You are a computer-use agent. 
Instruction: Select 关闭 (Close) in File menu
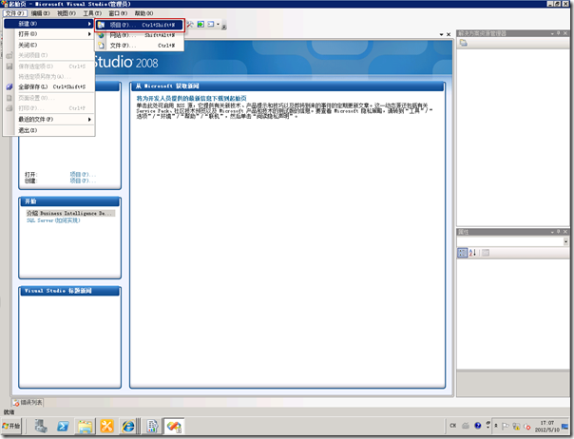(49, 45)
